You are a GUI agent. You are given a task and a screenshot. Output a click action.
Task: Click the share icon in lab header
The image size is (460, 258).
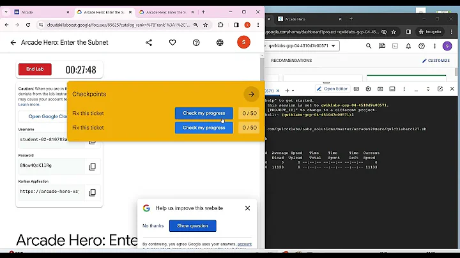click(149, 43)
